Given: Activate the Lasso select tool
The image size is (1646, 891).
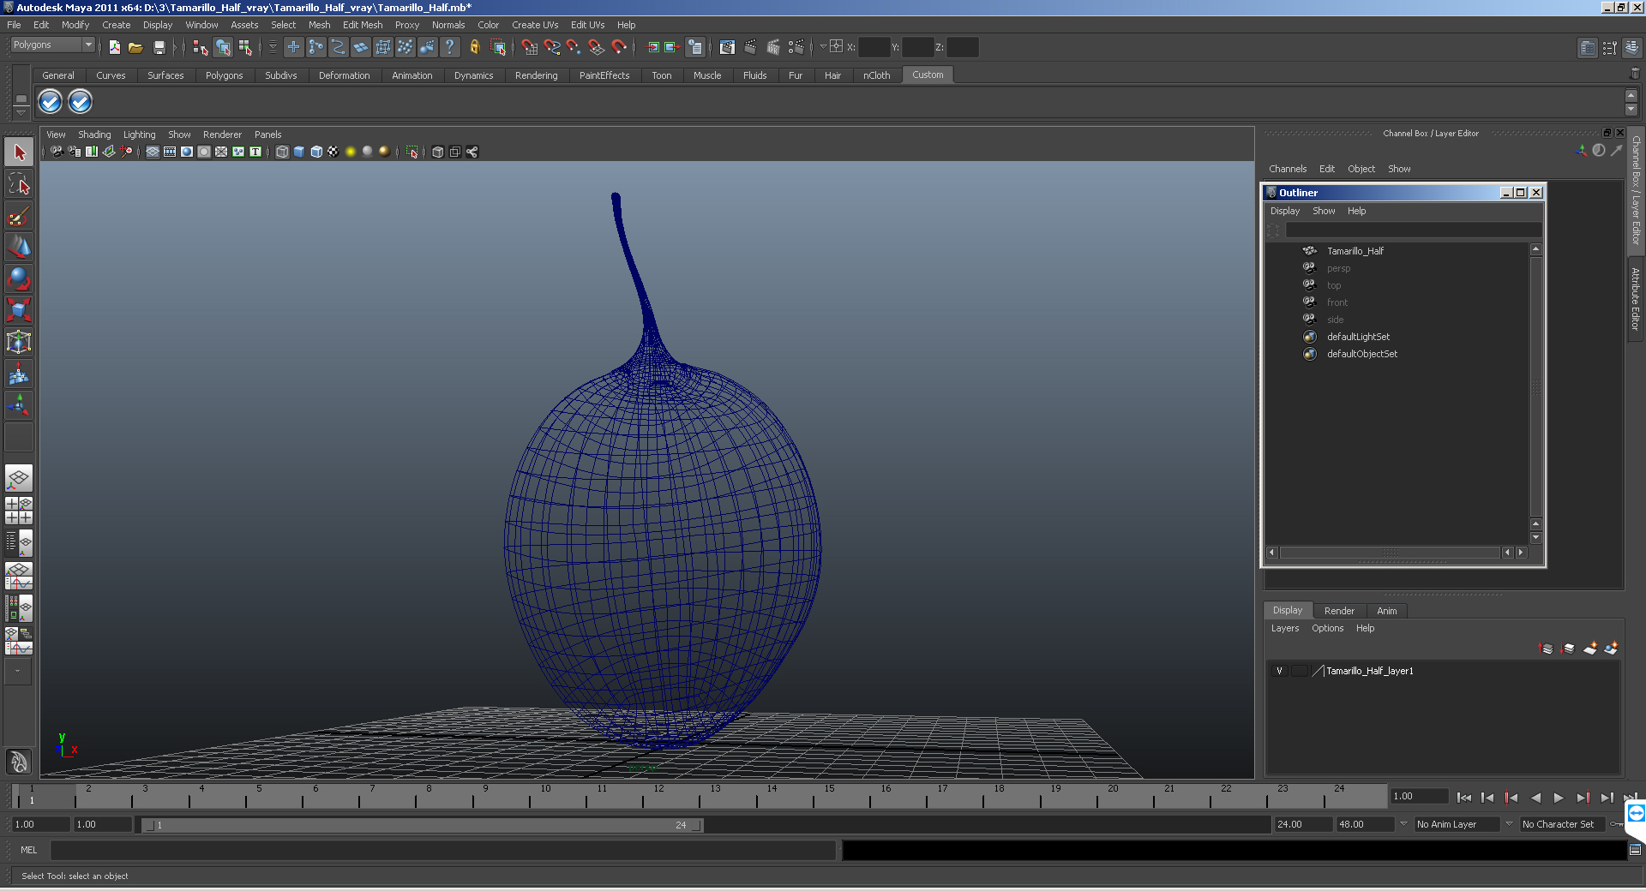Looking at the screenshot, I should tap(19, 184).
